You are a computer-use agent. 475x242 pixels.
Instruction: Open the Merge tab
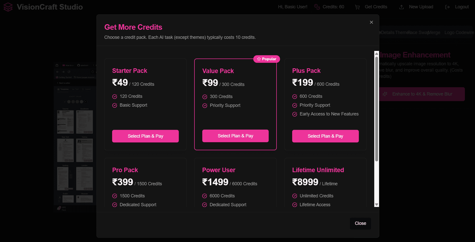[434, 33]
